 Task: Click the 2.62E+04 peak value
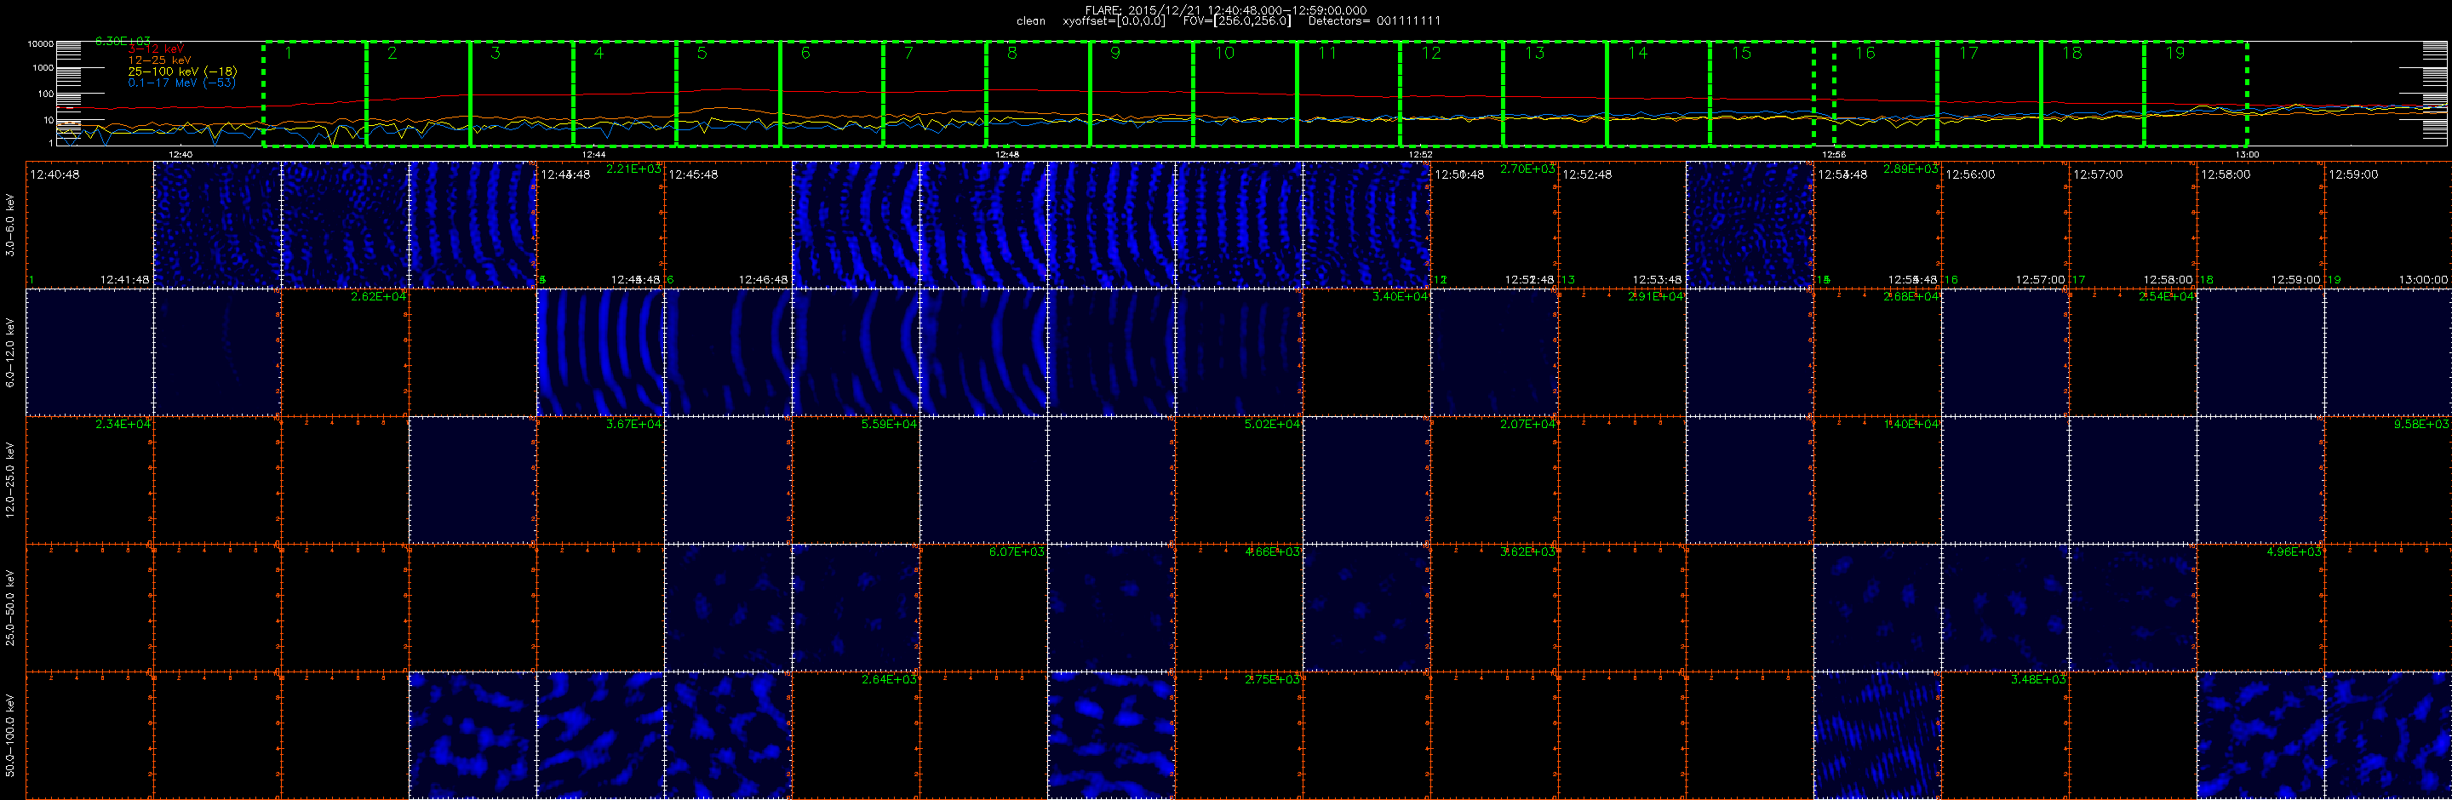point(378,296)
